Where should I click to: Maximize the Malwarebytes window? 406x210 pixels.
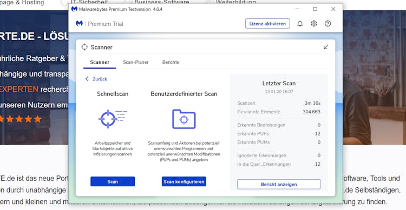[x=315, y=9]
